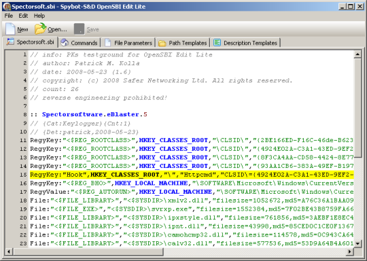Click line number 12 in the gutter
The image size is (367, 261).
(23, 149)
